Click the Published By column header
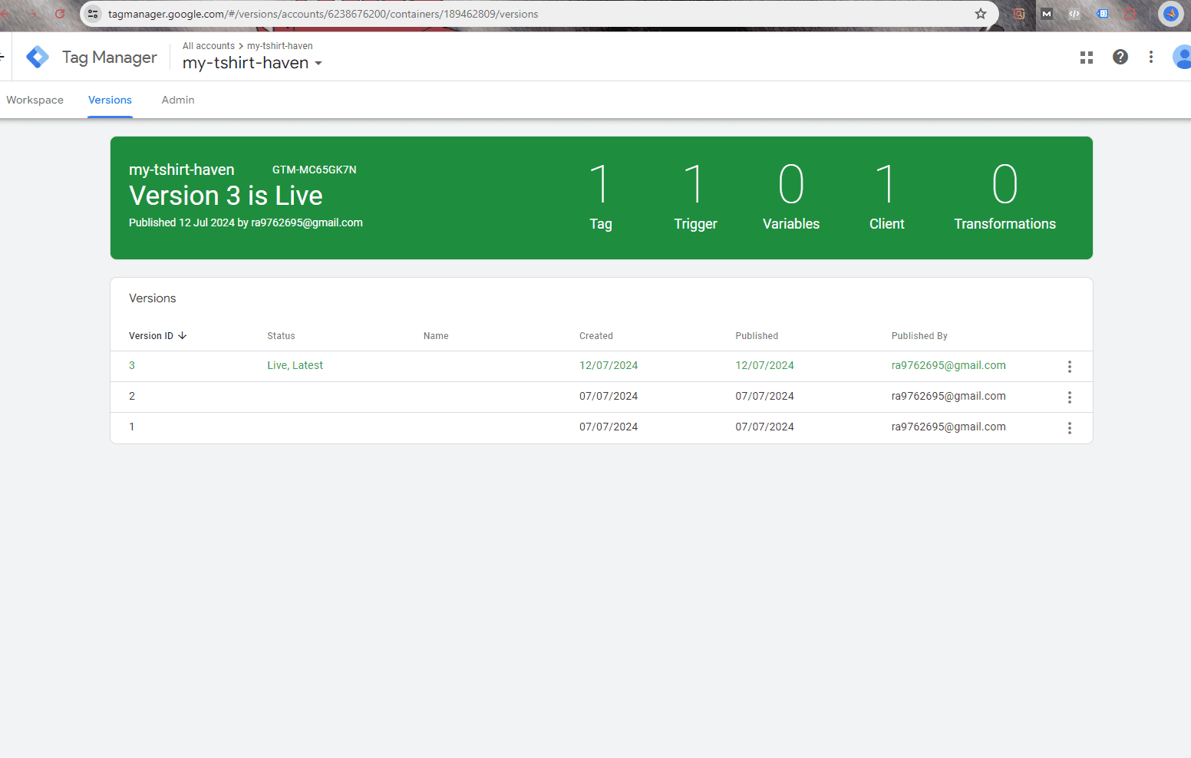This screenshot has width=1191, height=758. (x=919, y=336)
